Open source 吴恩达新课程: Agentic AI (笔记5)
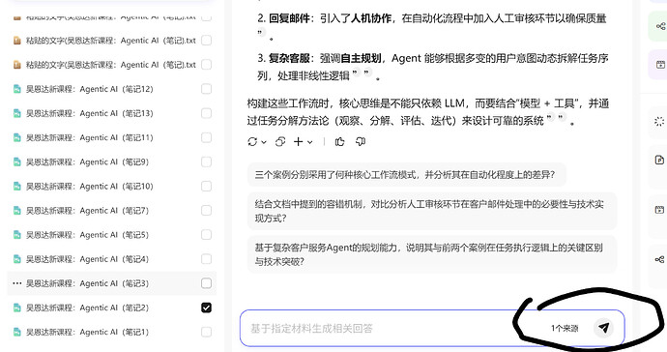667x352 pixels. (x=87, y=235)
